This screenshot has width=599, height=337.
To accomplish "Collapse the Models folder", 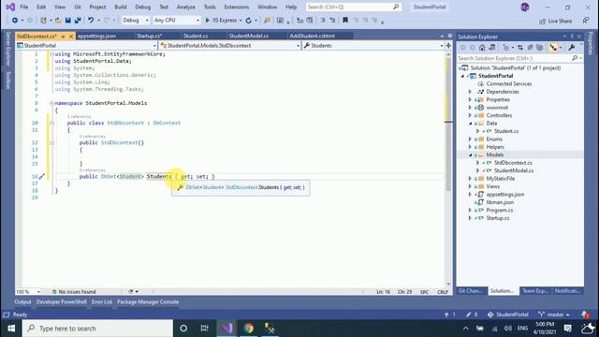I will pos(470,155).
